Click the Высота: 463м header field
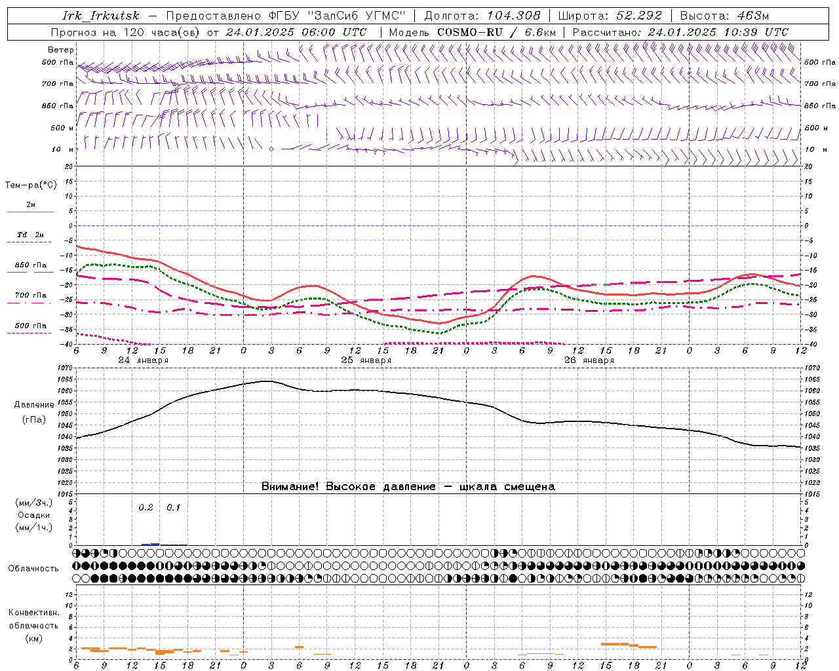 724,16
